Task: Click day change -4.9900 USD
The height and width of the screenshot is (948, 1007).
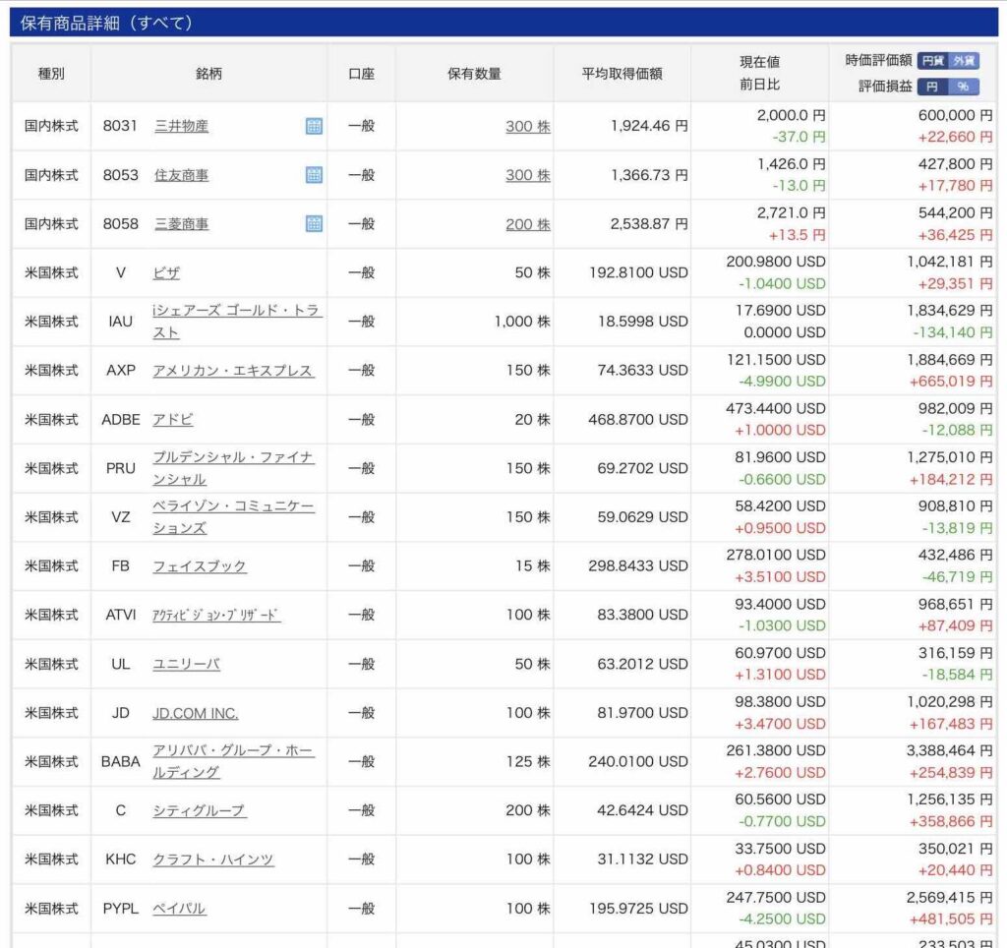Action: (782, 382)
